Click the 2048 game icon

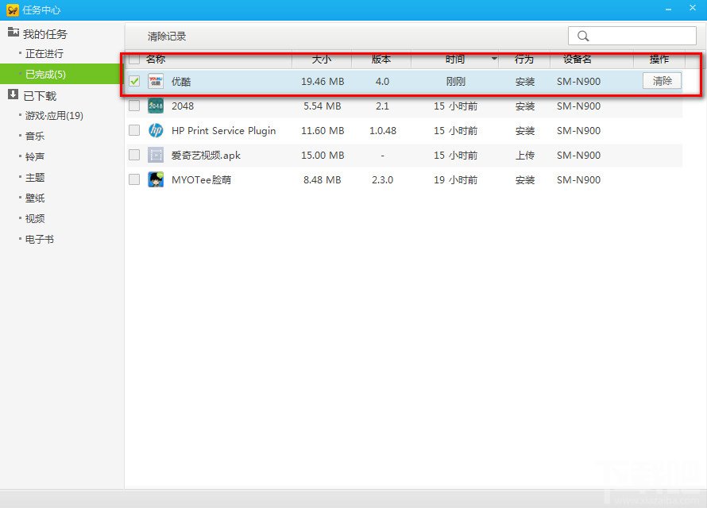click(156, 106)
